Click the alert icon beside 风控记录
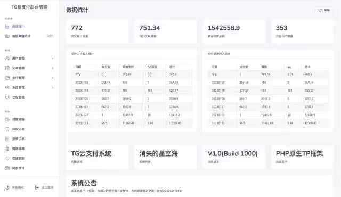 pyautogui.click(x=7, y=129)
